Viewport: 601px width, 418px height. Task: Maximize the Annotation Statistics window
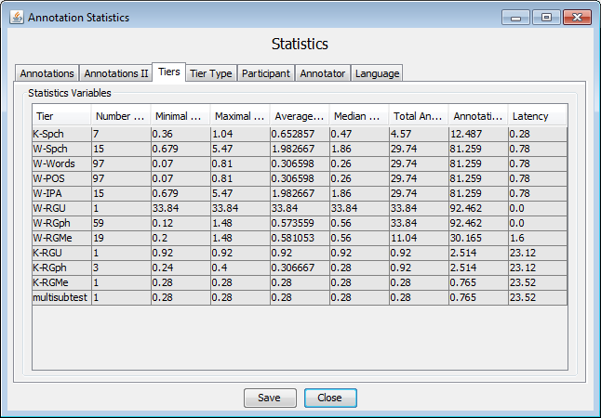pyautogui.click(x=545, y=18)
